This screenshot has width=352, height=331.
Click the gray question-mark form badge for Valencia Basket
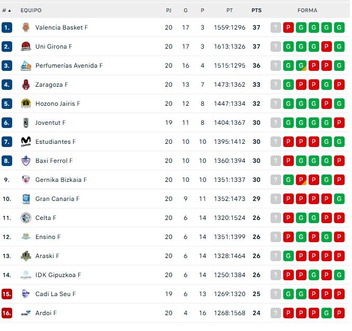tap(276, 27)
